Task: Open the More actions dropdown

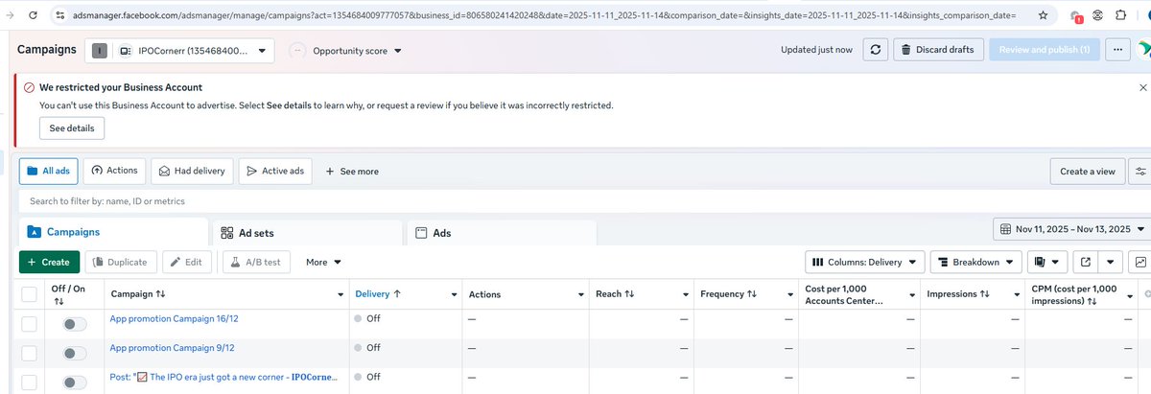Action: [323, 262]
